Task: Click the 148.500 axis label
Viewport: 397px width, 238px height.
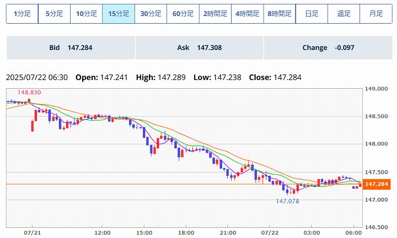Action: pos(376,116)
